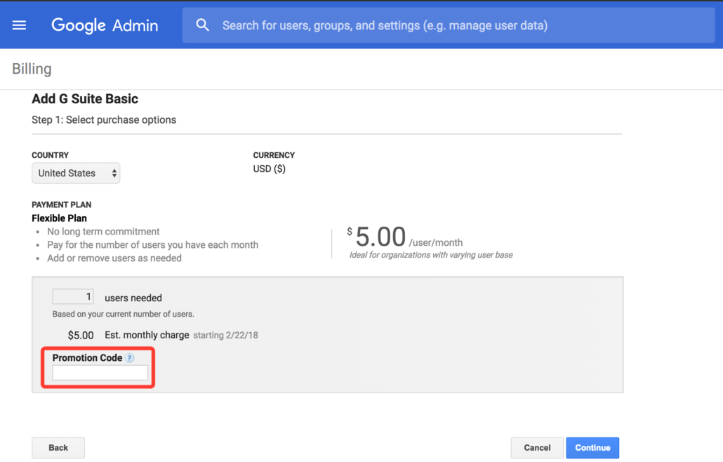Click 'starting 2/22/18' date text
The height and width of the screenshot is (462, 723).
pyautogui.click(x=225, y=335)
